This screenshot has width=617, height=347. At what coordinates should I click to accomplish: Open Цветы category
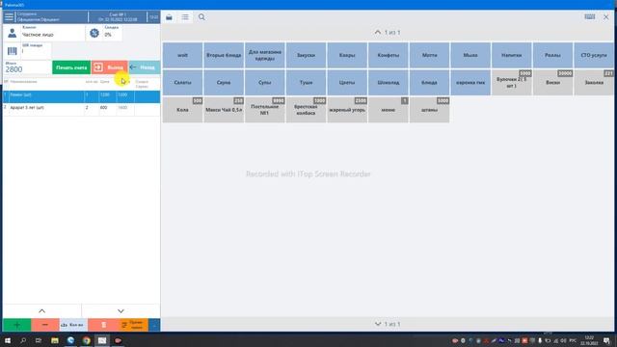(347, 83)
